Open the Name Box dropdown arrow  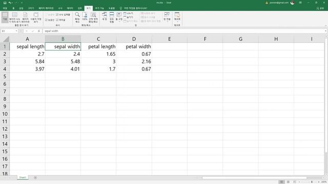tap(16, 31)
